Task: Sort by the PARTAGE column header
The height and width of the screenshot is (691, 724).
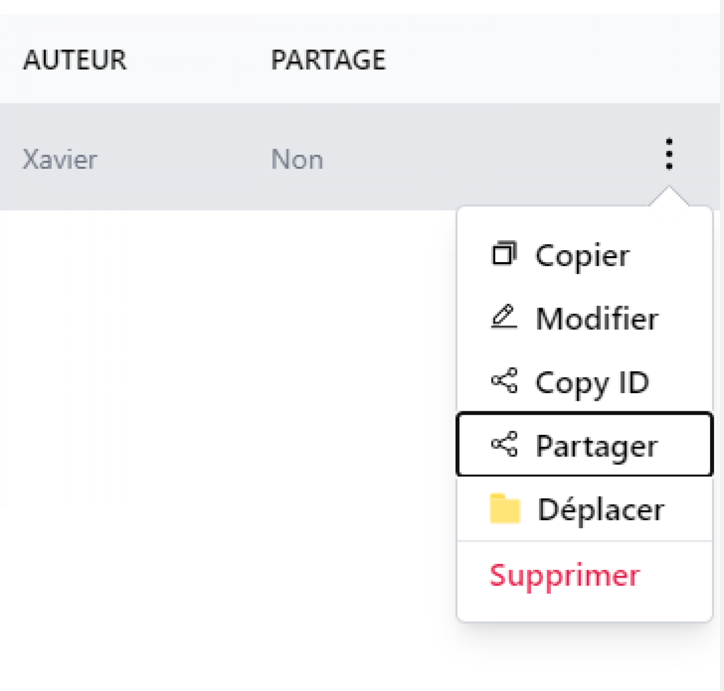Action: 328,60
